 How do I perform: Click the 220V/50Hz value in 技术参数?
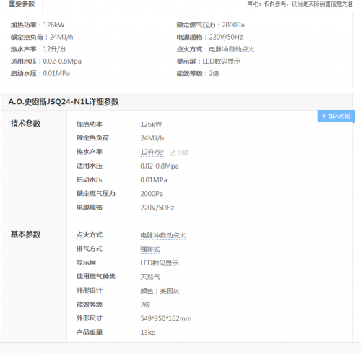point(157,208)
